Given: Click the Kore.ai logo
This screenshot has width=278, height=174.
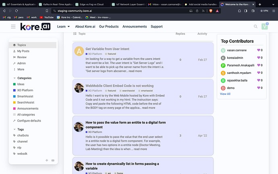Looking at the screenshot, I should click(35, 27).
